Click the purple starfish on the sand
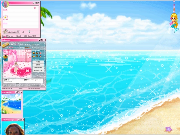 tap(169, 129)
